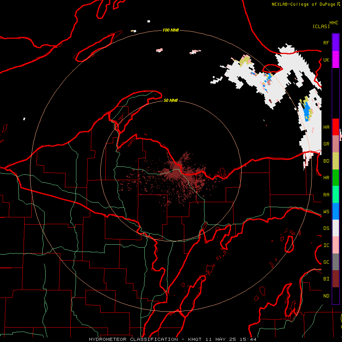This screenshot has height=342, width=342.
Task: Click the RA light green swatch
Action: point(336,195)
